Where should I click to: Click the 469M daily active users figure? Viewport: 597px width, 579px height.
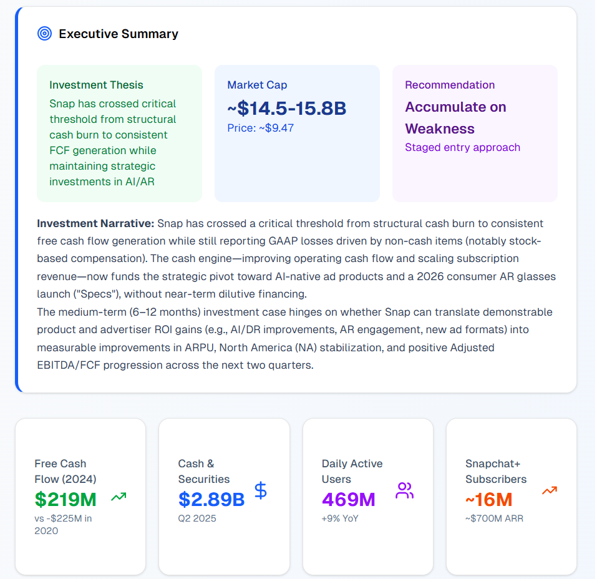click(349, 499)
